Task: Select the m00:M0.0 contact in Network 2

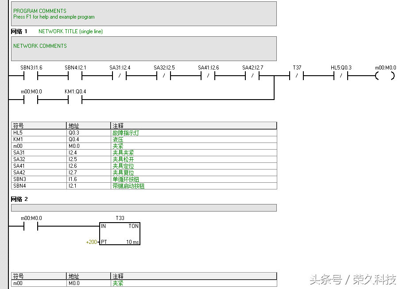Action: coord(31,227)
